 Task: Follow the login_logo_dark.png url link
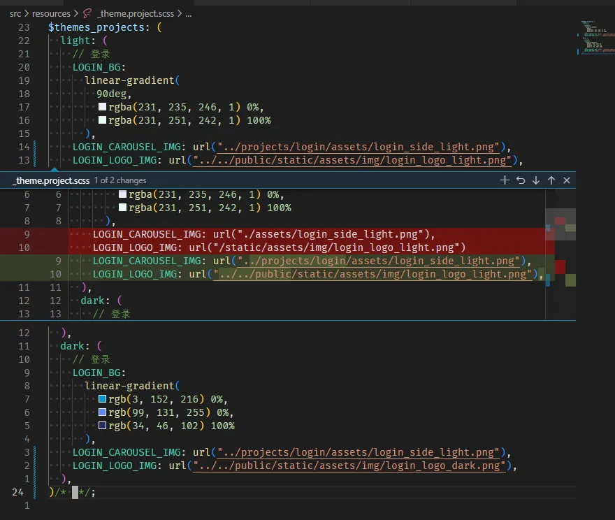point(349,466)
